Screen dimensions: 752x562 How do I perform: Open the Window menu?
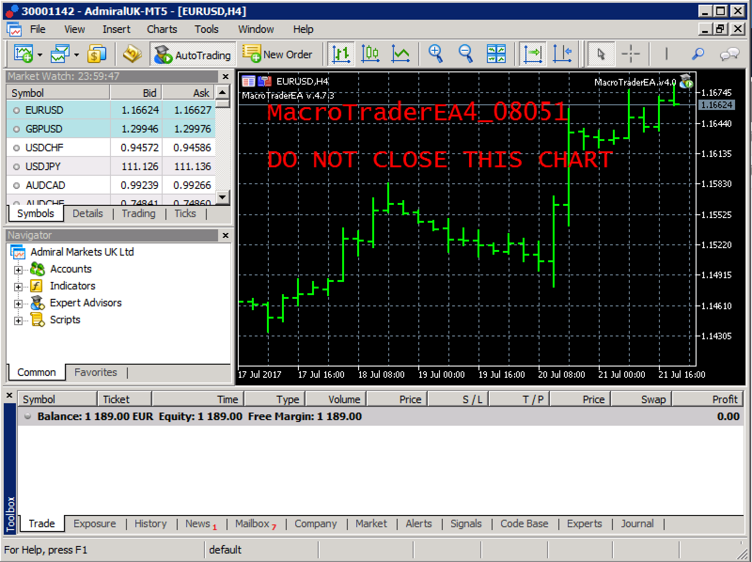(256, 29)
